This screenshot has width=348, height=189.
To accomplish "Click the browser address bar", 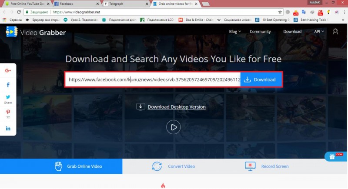I will click(153, 12).
